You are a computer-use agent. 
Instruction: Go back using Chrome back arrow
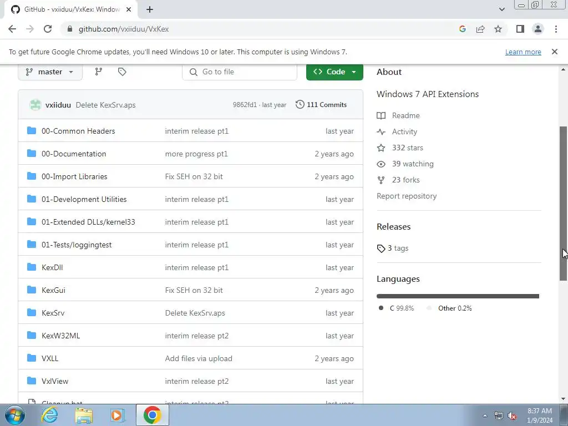(12, 29)
